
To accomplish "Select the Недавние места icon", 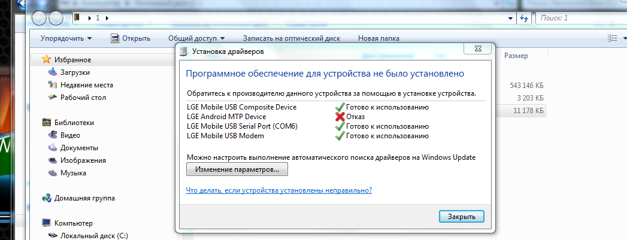I will pos(53,85).
